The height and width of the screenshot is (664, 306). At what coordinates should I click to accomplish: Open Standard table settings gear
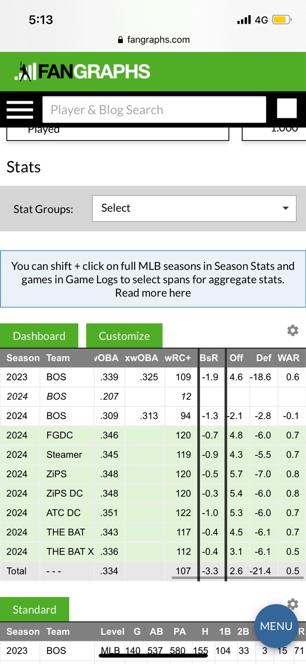(x=293, y=604)
